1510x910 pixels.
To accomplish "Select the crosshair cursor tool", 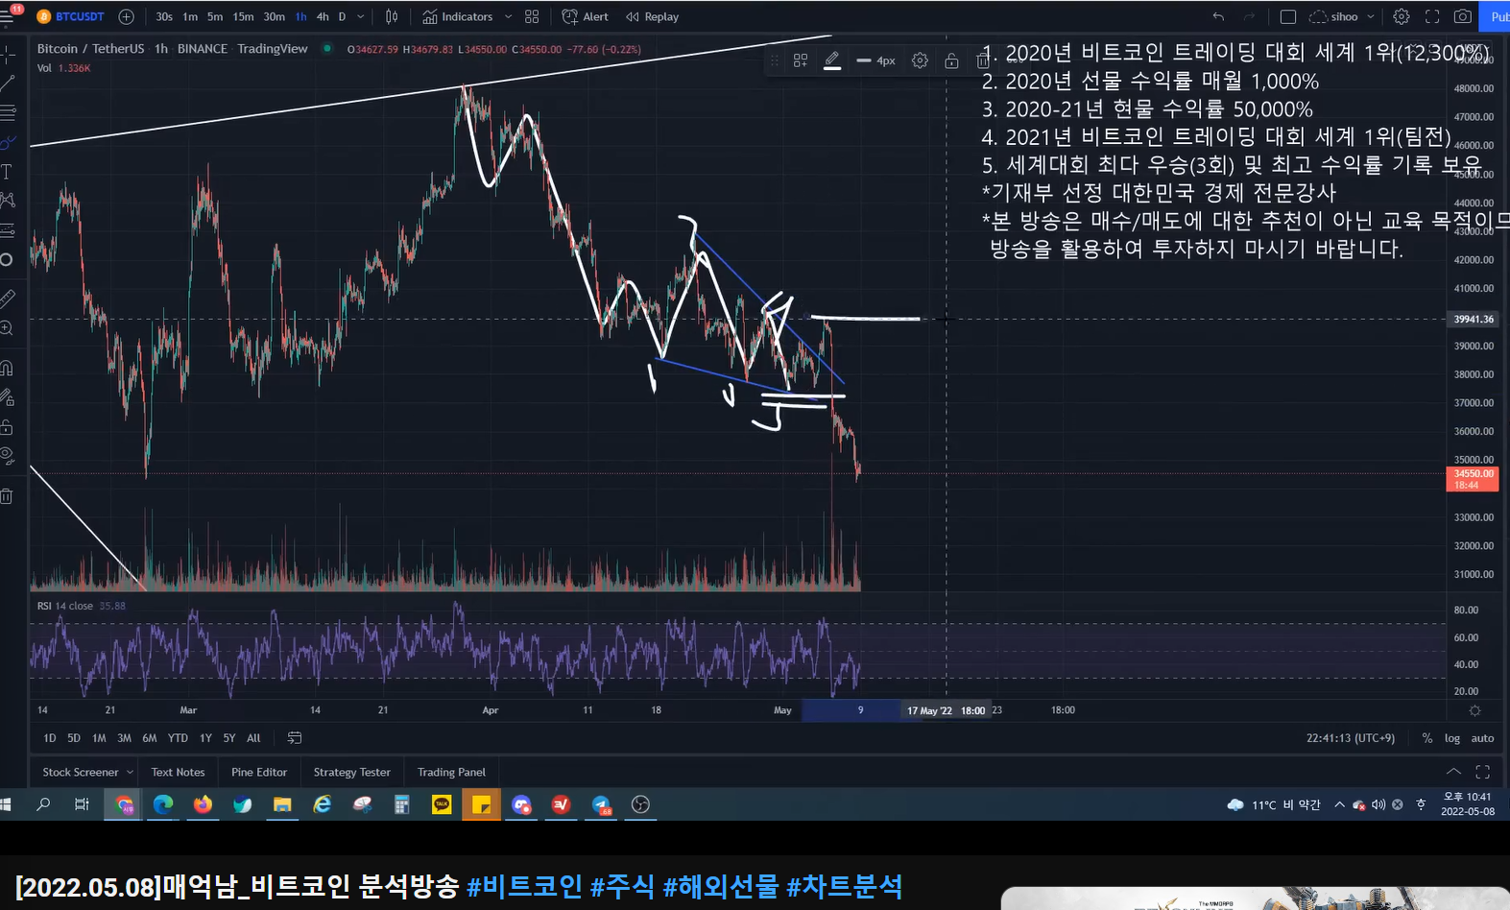I will tap(8, 54).
